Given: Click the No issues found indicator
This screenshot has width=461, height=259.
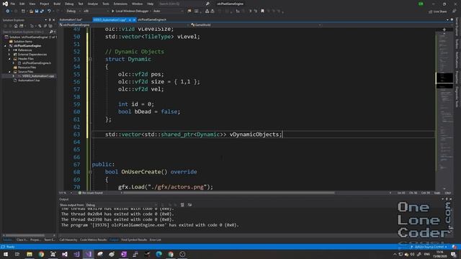Looking at the screenshot, I should [91, 193].
